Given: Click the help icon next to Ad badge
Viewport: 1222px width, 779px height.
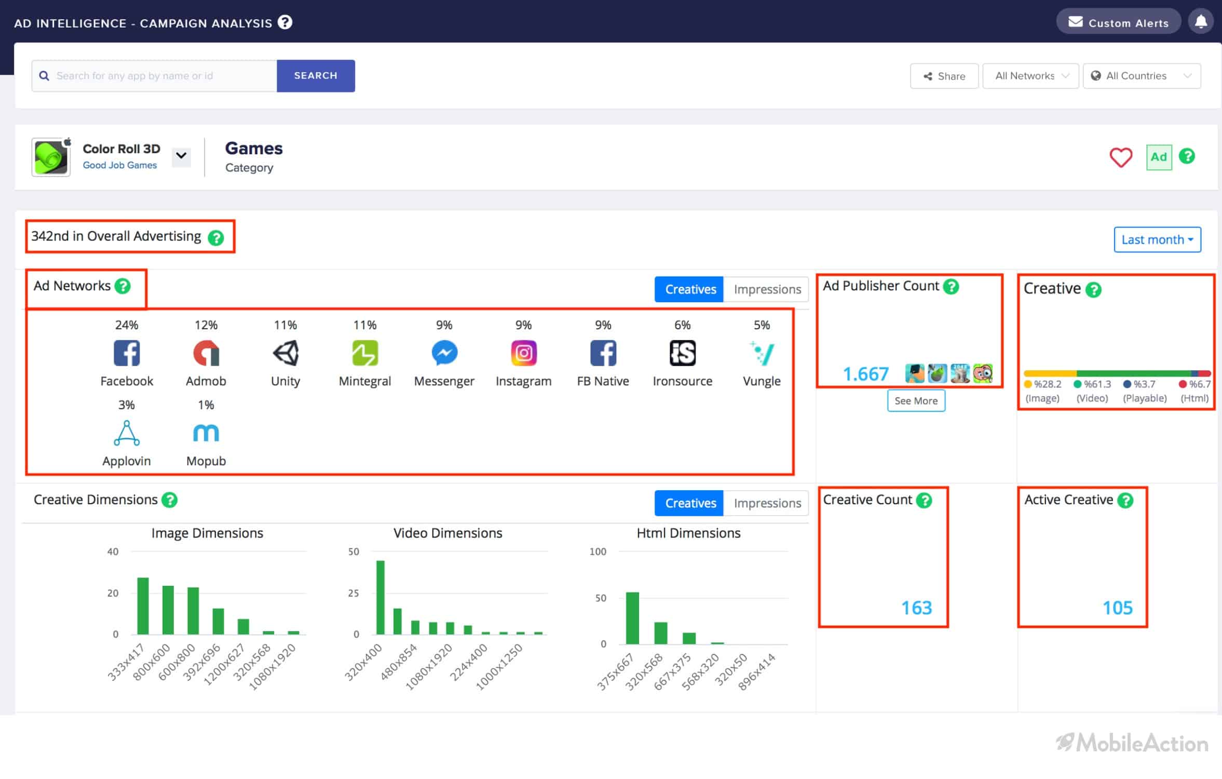Looking at the screenshot, I should coord(1187,156).
